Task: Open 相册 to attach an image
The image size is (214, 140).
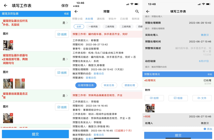Action: click(178, 98)
